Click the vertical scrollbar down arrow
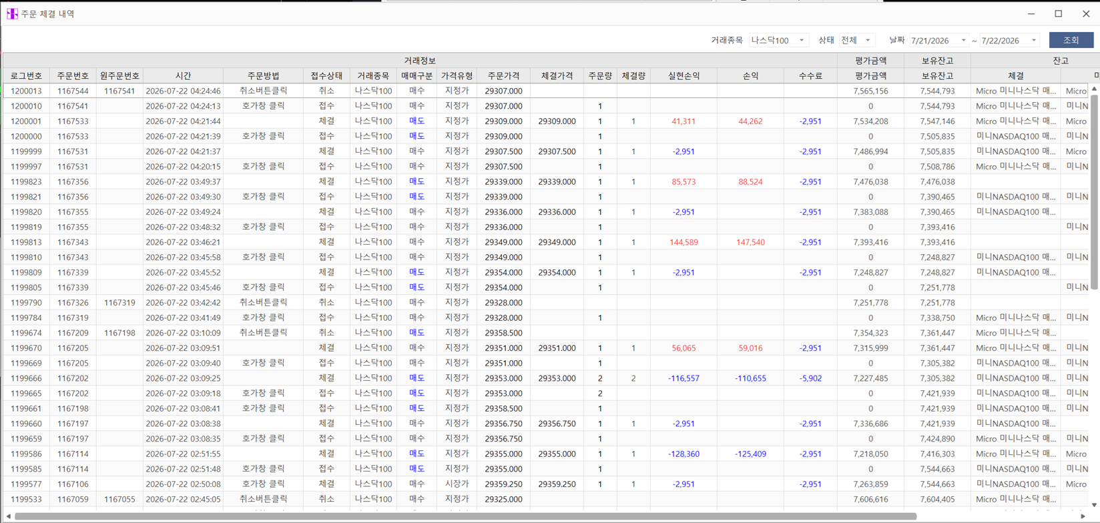 point(1094,505)
